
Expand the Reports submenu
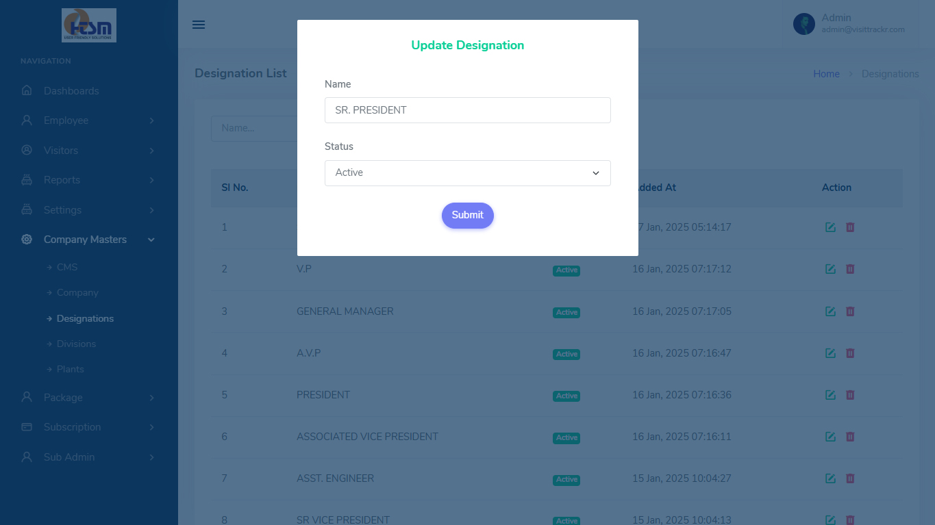pyautogui.click(x=89, y=180)
